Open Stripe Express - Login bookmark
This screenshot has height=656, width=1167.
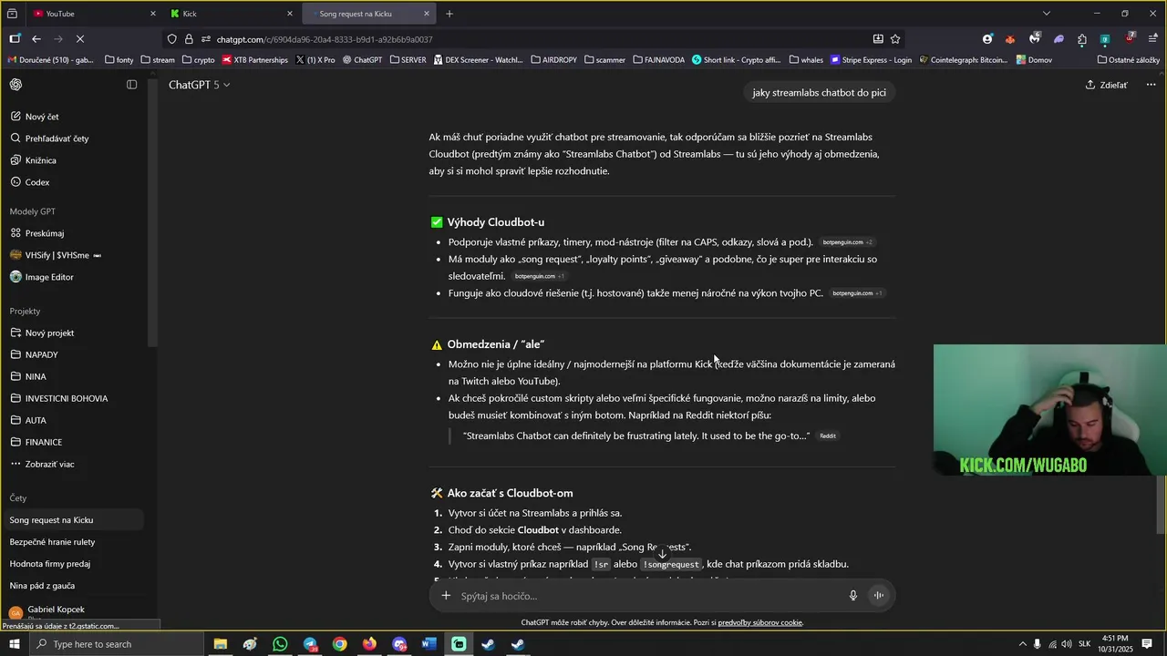tap(871, 60)
